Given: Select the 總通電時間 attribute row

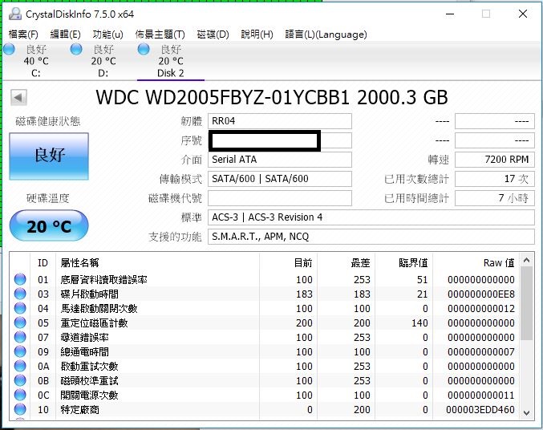Looking at the screenshot, I should tap(265, 351).
